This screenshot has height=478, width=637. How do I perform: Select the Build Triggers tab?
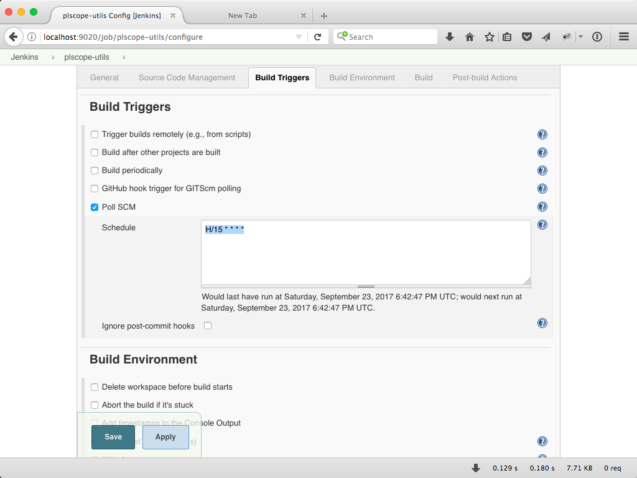click(x=282, y=78)
